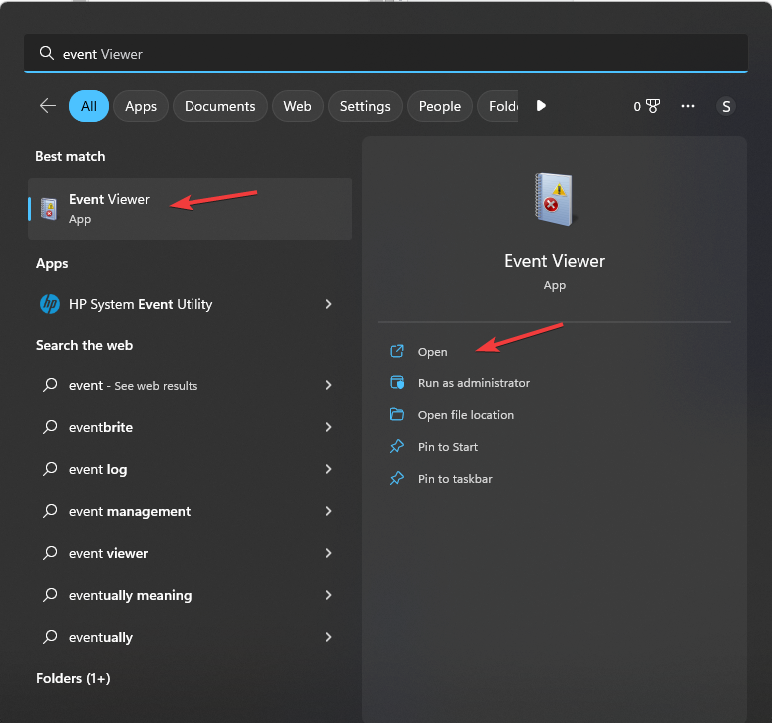Click the HP logo icon
The width and height of the screenshot is (772, 723).
point(50,304)
